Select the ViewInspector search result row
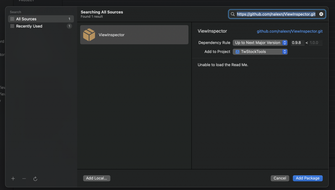Image resolution: width=335 pixels, height=190 pixels. point(134,35)
